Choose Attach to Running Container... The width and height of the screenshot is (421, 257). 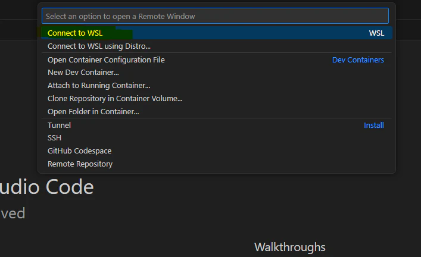(217, 85)
